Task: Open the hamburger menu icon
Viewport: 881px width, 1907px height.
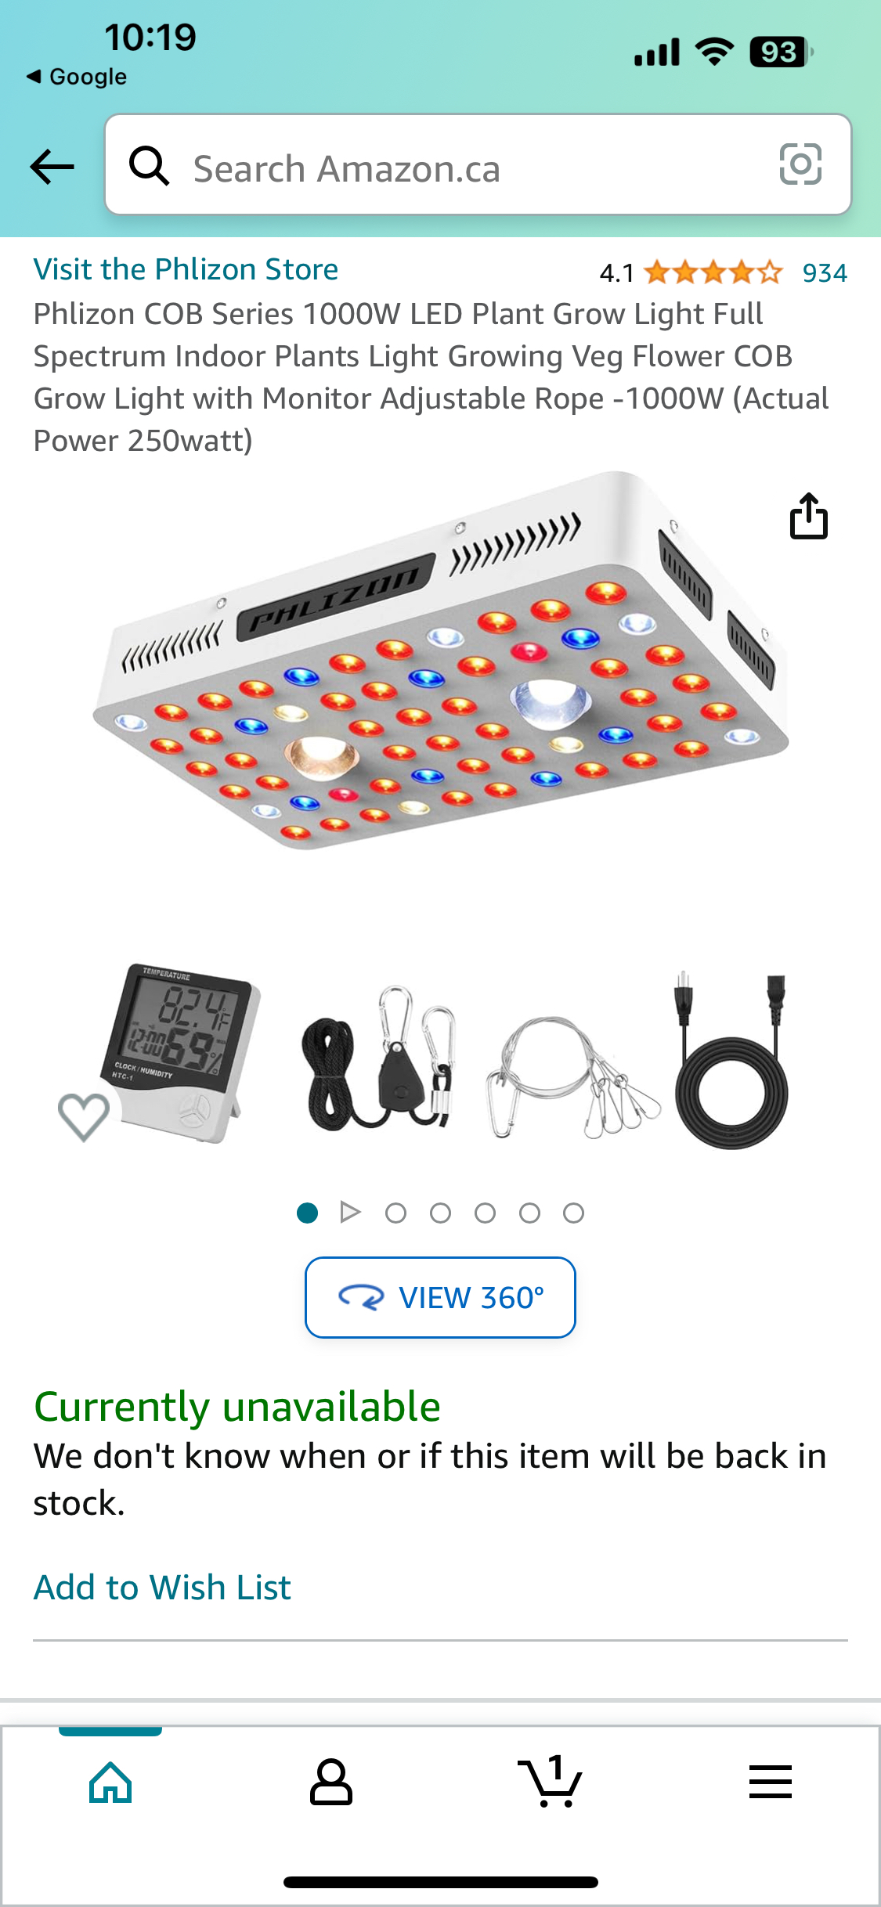Action: pyautogui.click(x=771, y=1782)
